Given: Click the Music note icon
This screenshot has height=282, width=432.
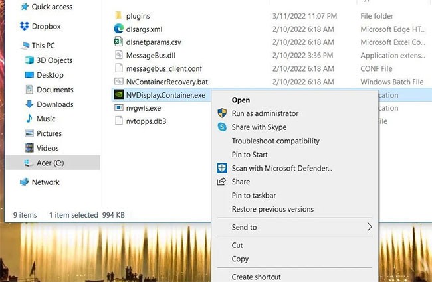Looking at the screenshot, I should coord(29,119).
